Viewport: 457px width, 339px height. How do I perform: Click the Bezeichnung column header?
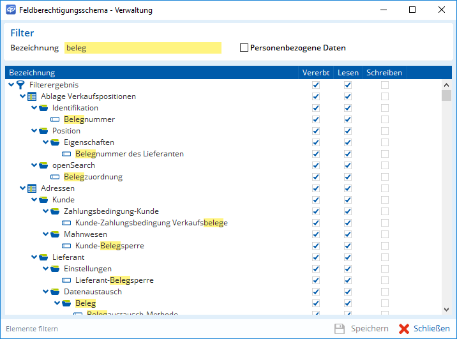tap(153, 73)
